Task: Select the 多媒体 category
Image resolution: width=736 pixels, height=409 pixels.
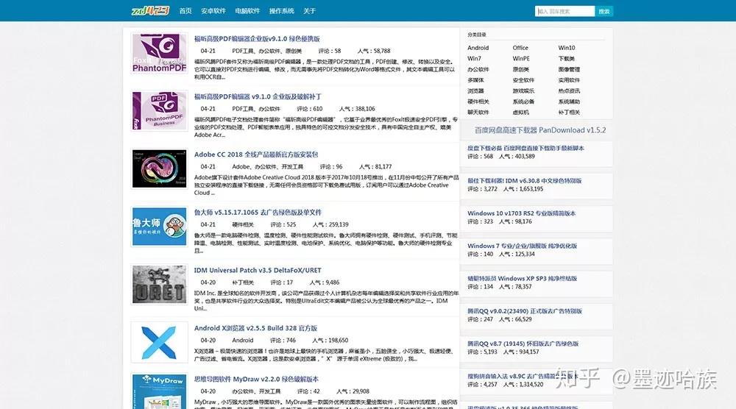Action: (475, 80)
